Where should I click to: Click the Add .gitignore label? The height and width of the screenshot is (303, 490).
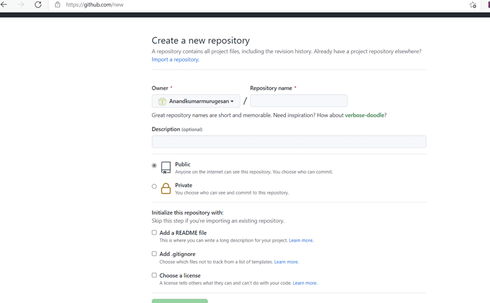[x=177, y=254]
